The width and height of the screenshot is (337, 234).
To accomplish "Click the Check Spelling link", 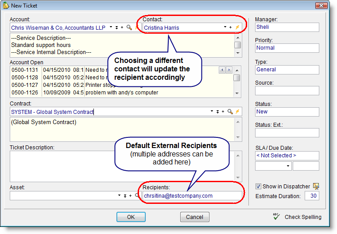I will click(303, 217).
